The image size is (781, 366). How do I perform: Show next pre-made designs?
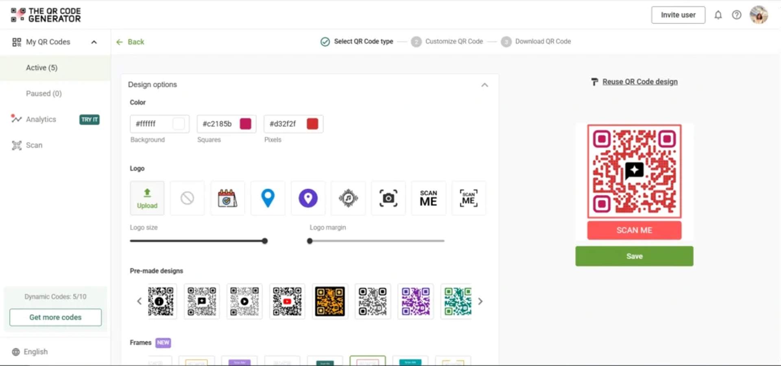480,301
